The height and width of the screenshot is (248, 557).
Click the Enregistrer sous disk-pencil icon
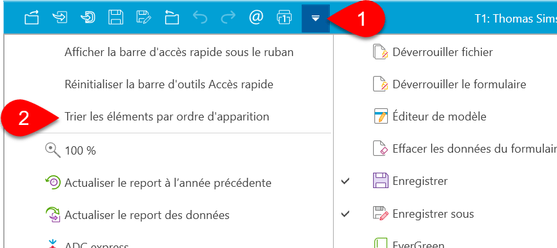[381, 213]
